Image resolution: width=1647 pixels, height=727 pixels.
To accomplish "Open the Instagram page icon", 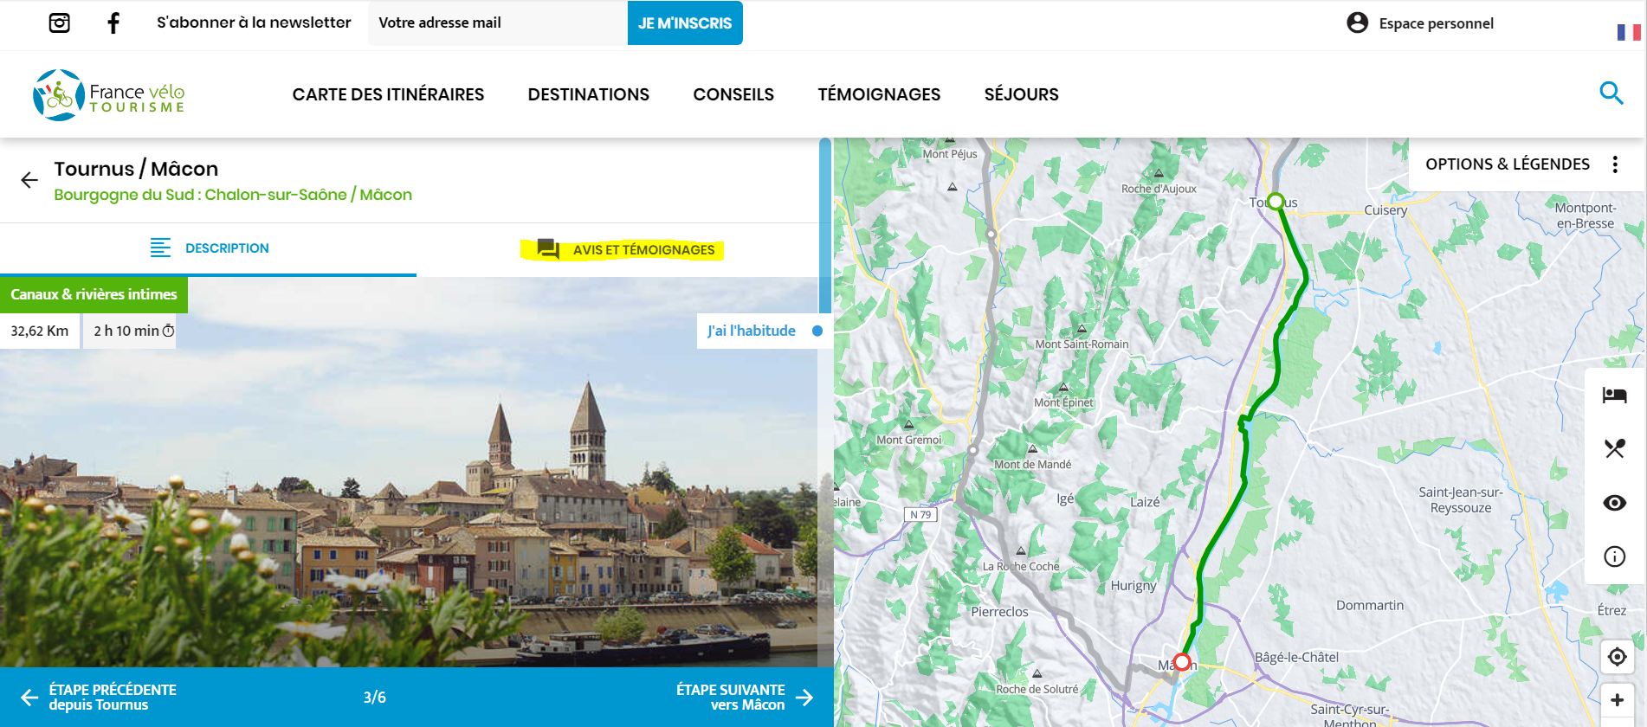I will [59, 23].
